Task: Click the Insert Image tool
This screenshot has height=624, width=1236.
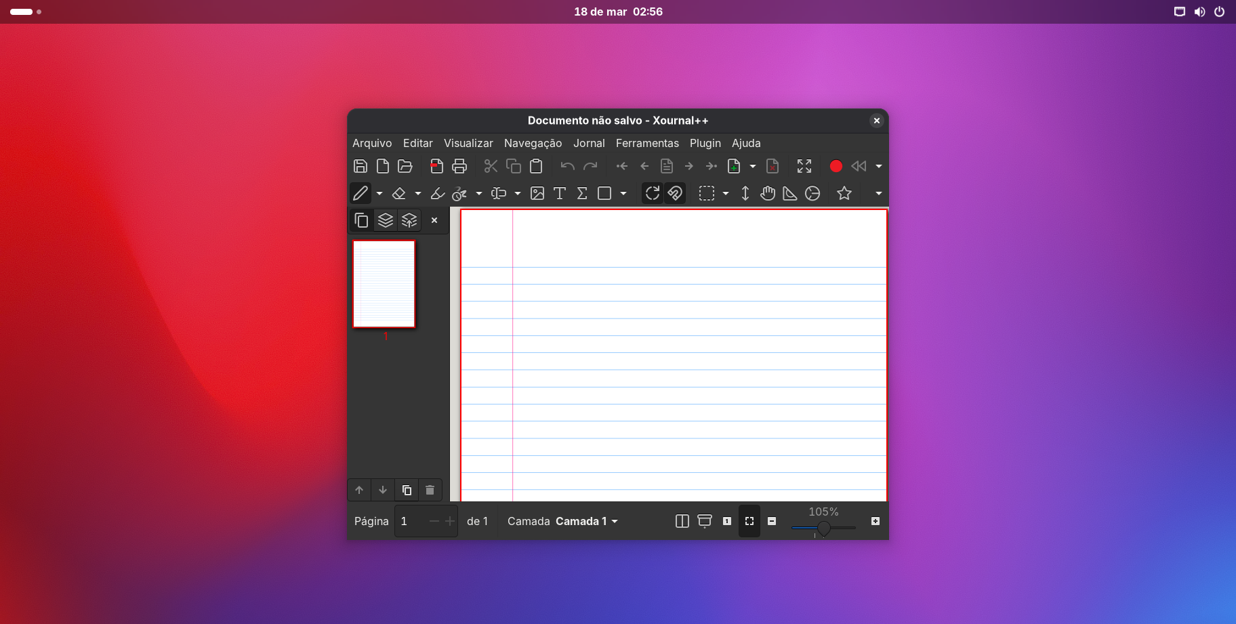Action: tap(537, 194)
